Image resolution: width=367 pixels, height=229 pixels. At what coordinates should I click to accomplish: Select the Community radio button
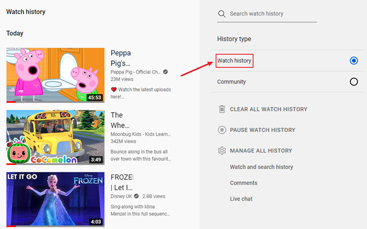pos(354,82)
